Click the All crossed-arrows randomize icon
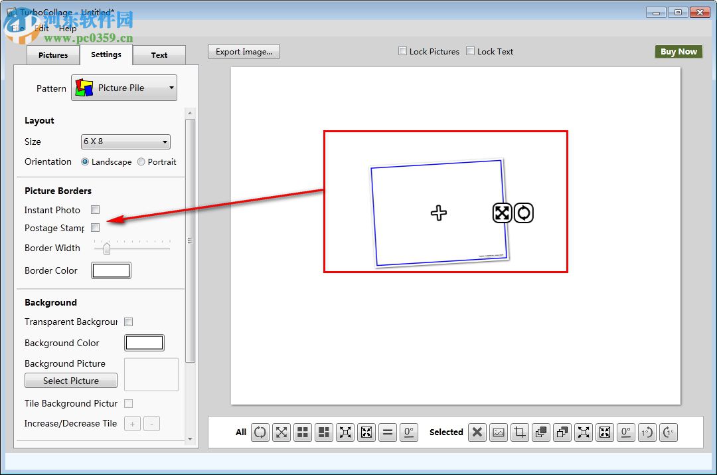 [x=281, y=432]
